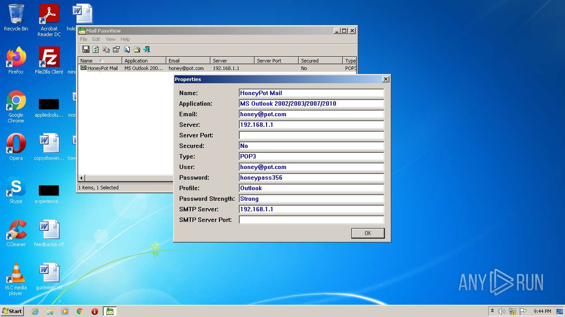Viewport: 565px width, 317px height.
Task: Sort list by the Application column header
Action: click(144, 61)
